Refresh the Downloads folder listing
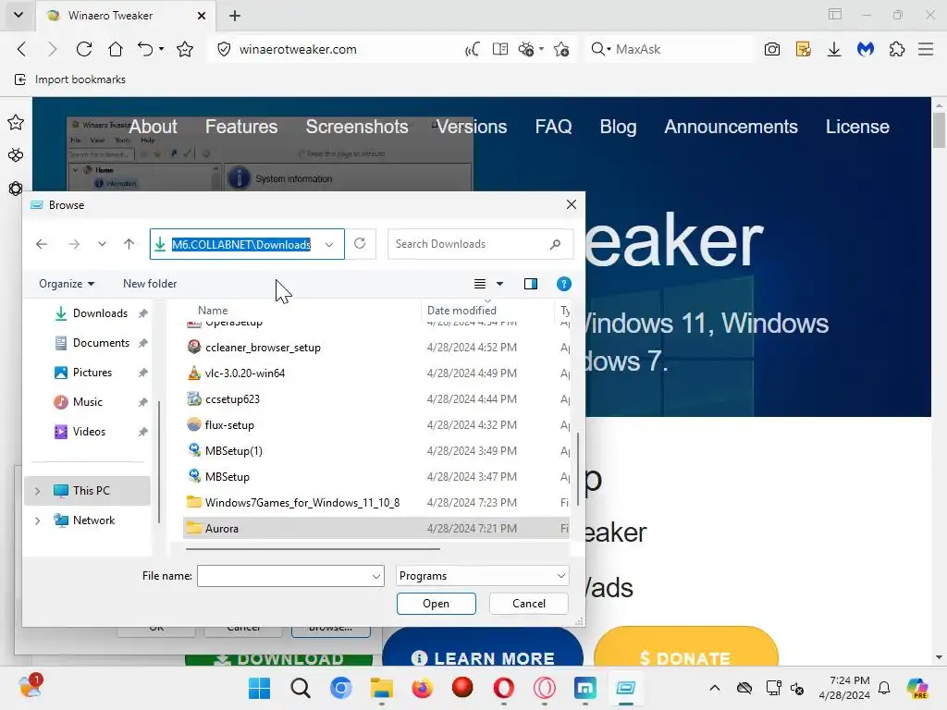Screen dimensions: 947x710 pyautogui.click(x=360, y=243)
